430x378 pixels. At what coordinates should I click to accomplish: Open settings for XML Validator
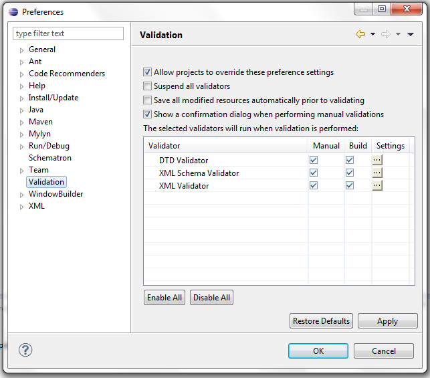click(377, 185)
